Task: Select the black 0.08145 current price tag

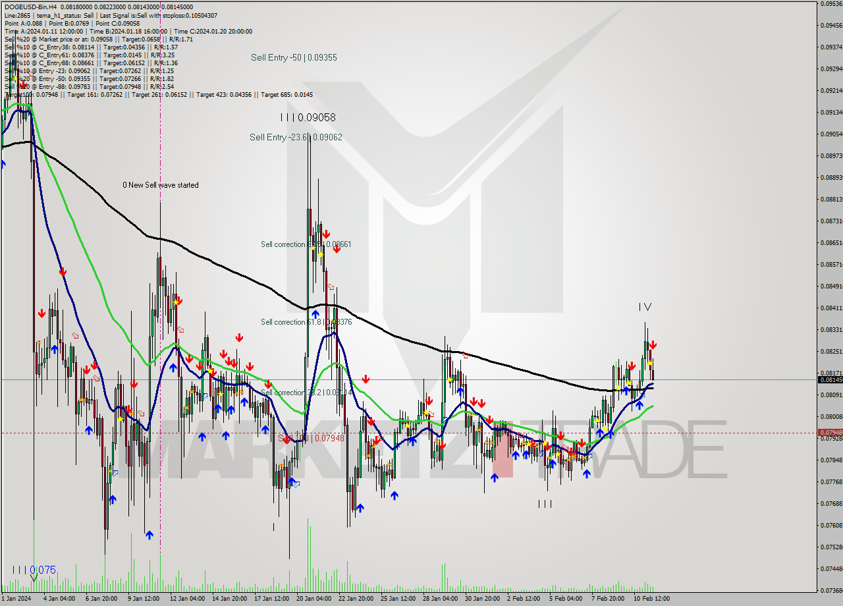Action: tap(829, 379)
